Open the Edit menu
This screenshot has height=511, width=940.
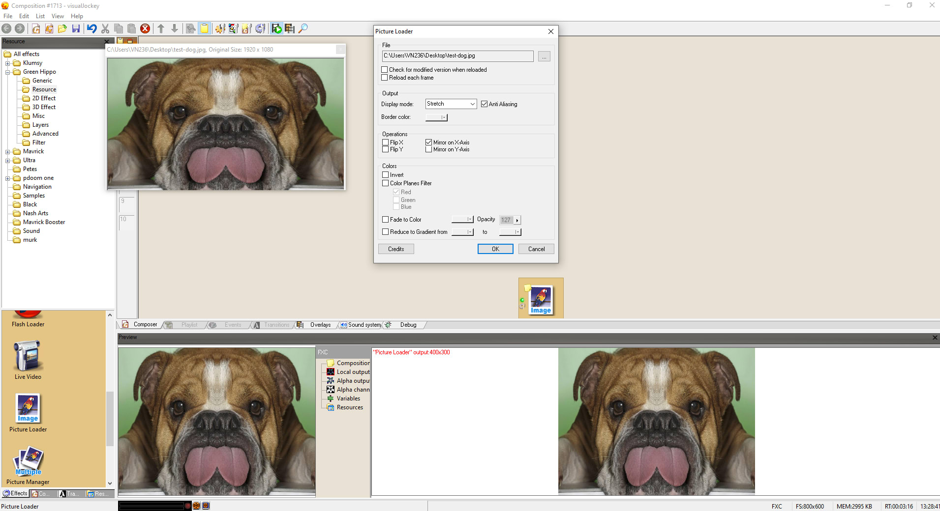click(24, 16)
